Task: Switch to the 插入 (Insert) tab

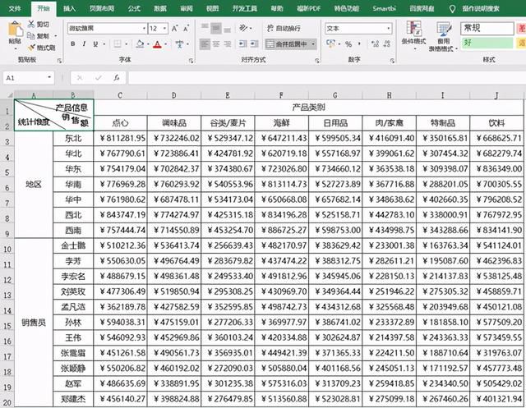Action: click(69, 8)
